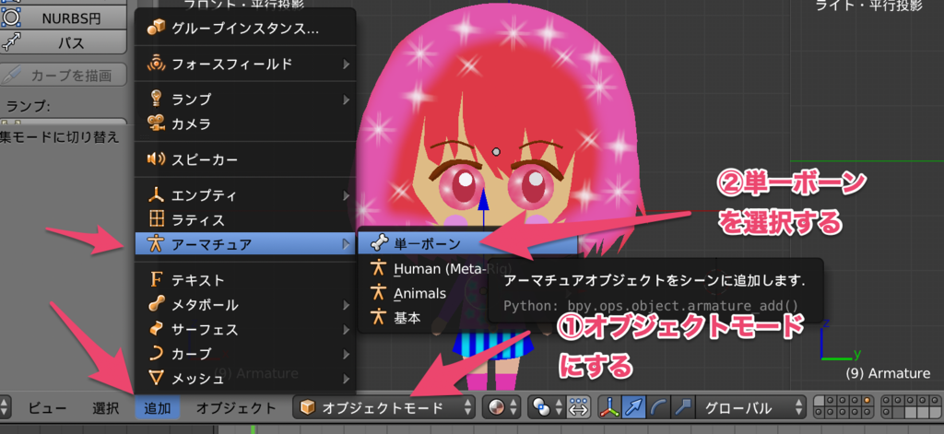Toggle the 3D manipulator axes icon
The width and height of the screenshot is (944, 434).
click(x=609, y=407)
